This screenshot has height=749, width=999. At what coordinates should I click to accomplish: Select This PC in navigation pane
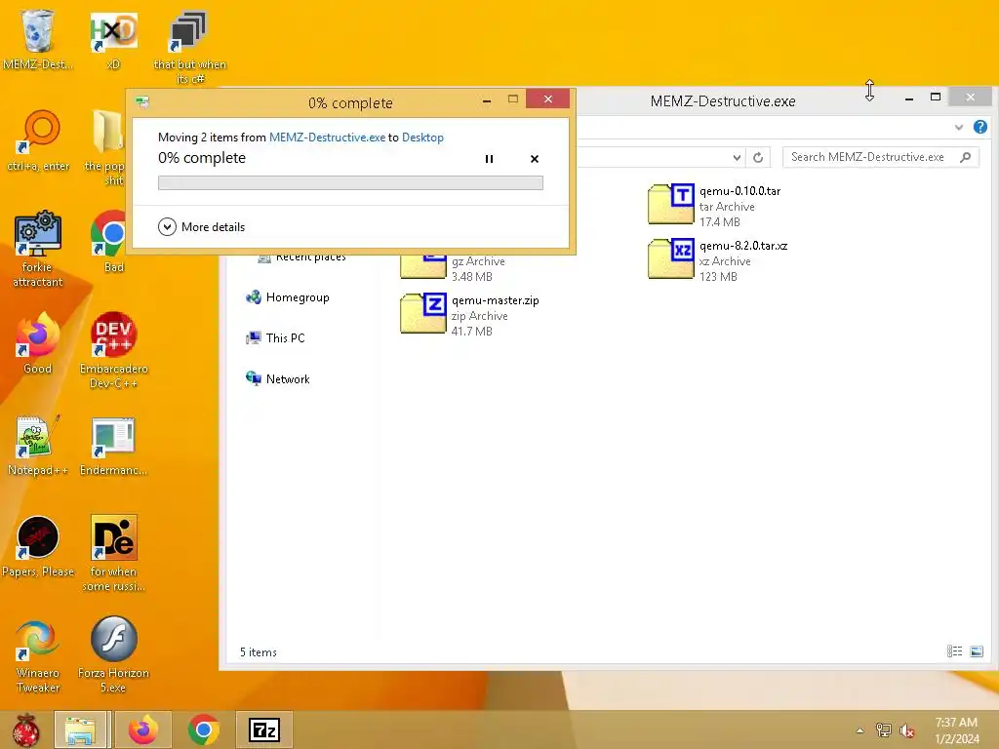pyautogui.click(x=275, y=338)
